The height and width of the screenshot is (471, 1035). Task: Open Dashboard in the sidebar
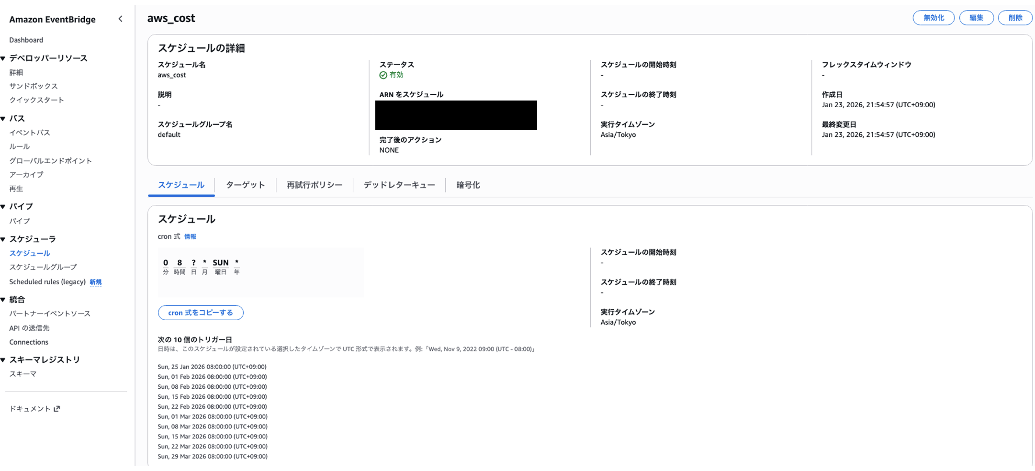[x=26, y=40]
